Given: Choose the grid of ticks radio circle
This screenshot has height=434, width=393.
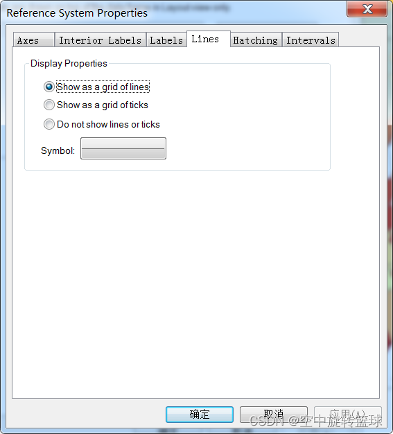Looking at the screenshot, I should tap(49, 105).
